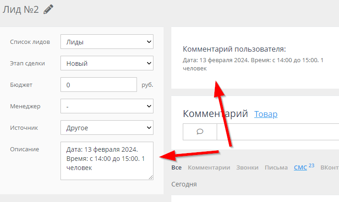Screen dimensions: 339x202
Task: Click the Лид №2 page title
Action: click(x=20, y=10)
